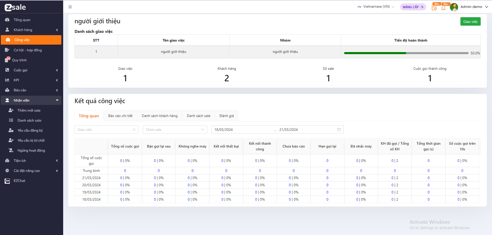Click the Tổng quan dashboard icon
The image size is (492, 235).
pyautogui.click(x=7, y=20)
